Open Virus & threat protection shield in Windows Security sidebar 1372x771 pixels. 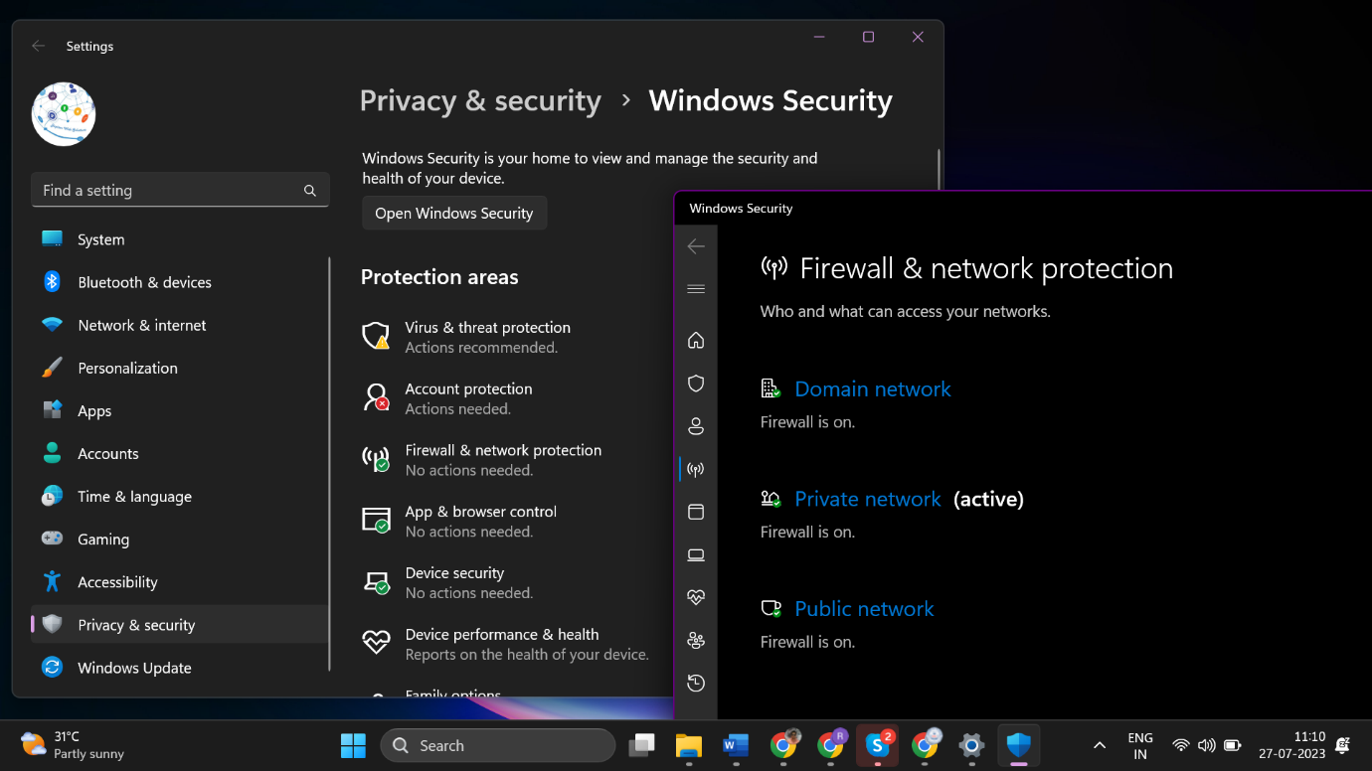pos(696,384)
